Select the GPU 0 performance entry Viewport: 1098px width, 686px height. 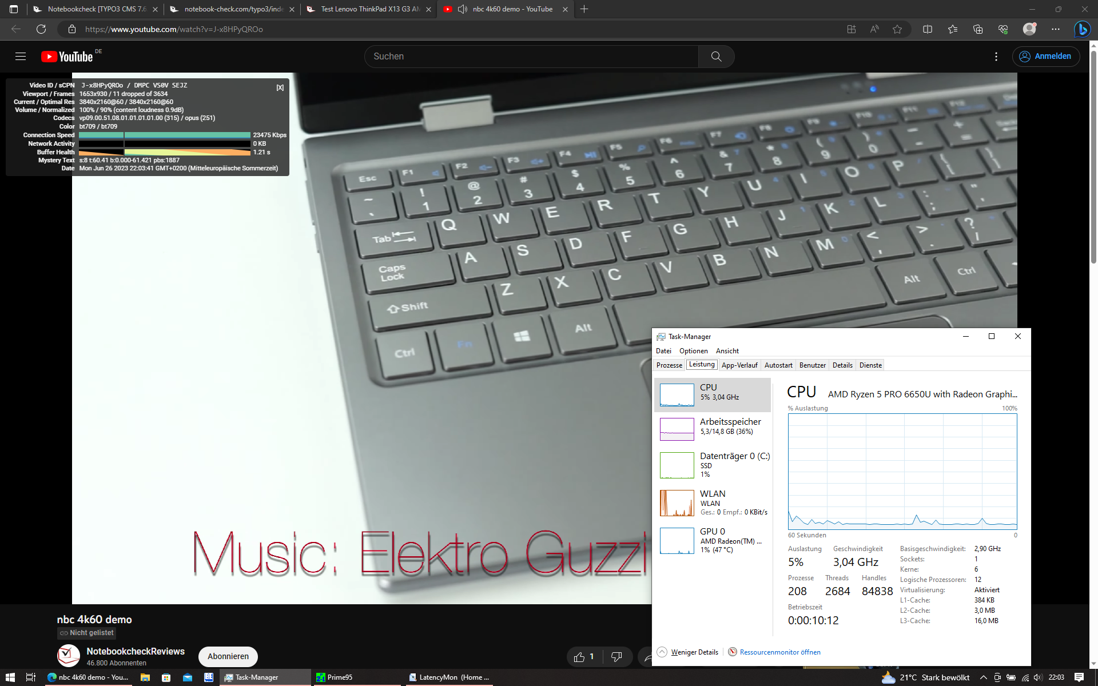713,540
